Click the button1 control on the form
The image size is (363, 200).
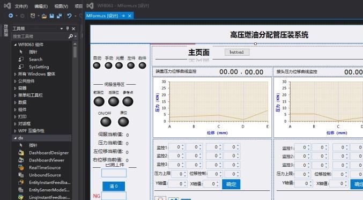(x=237, y=52)
